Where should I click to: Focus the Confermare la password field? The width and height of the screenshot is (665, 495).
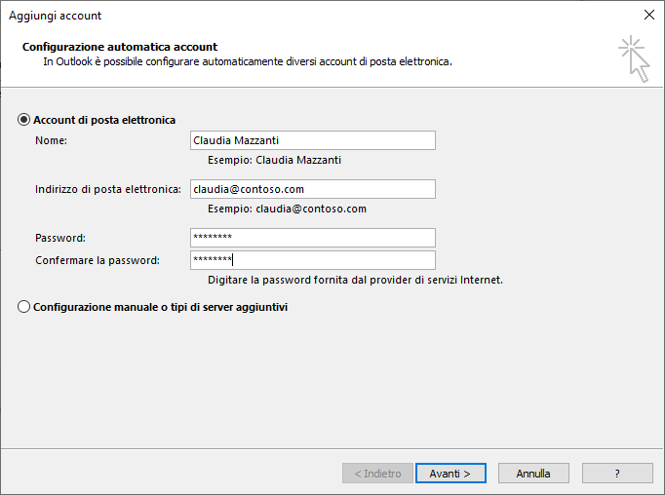[313, 260]
